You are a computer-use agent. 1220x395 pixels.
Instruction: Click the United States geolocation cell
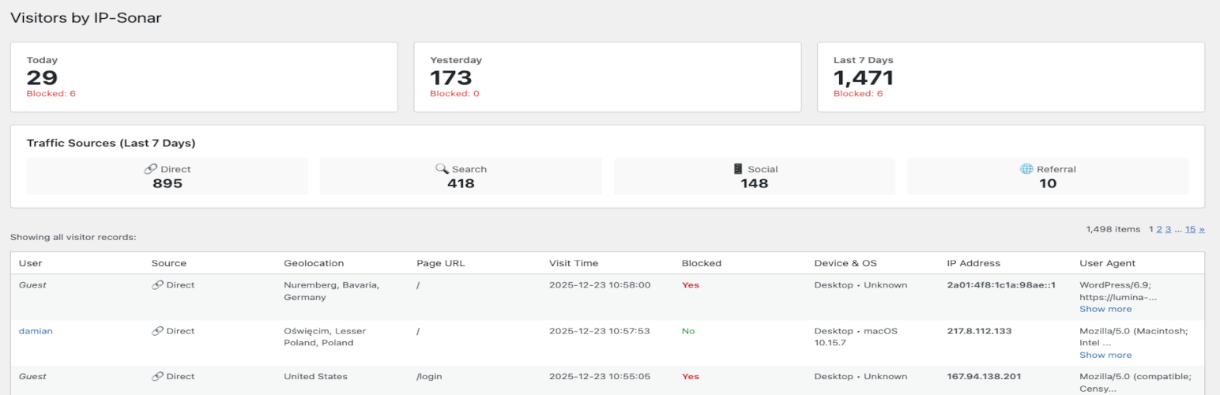pos(315,377)
